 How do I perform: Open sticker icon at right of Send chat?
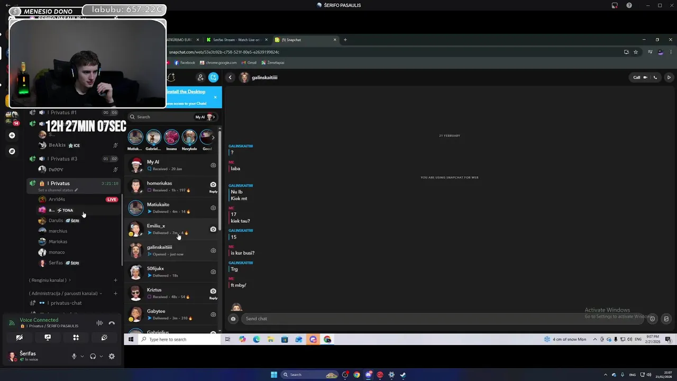[x=666, y=319]
